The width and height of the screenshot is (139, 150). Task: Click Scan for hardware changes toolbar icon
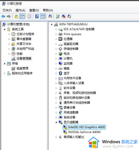click(x=50, y=16)
